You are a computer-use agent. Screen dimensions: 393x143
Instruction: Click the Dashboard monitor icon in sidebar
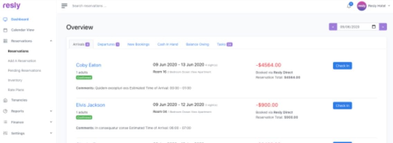tap(5, 19)
